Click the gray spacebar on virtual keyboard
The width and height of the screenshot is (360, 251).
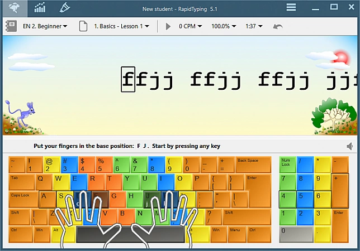point(130,234)
